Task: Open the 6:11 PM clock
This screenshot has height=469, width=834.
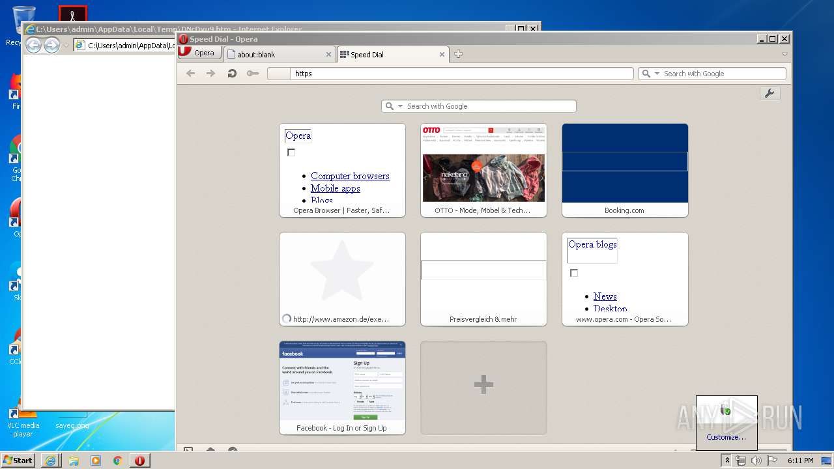Action: coord(800,461)
